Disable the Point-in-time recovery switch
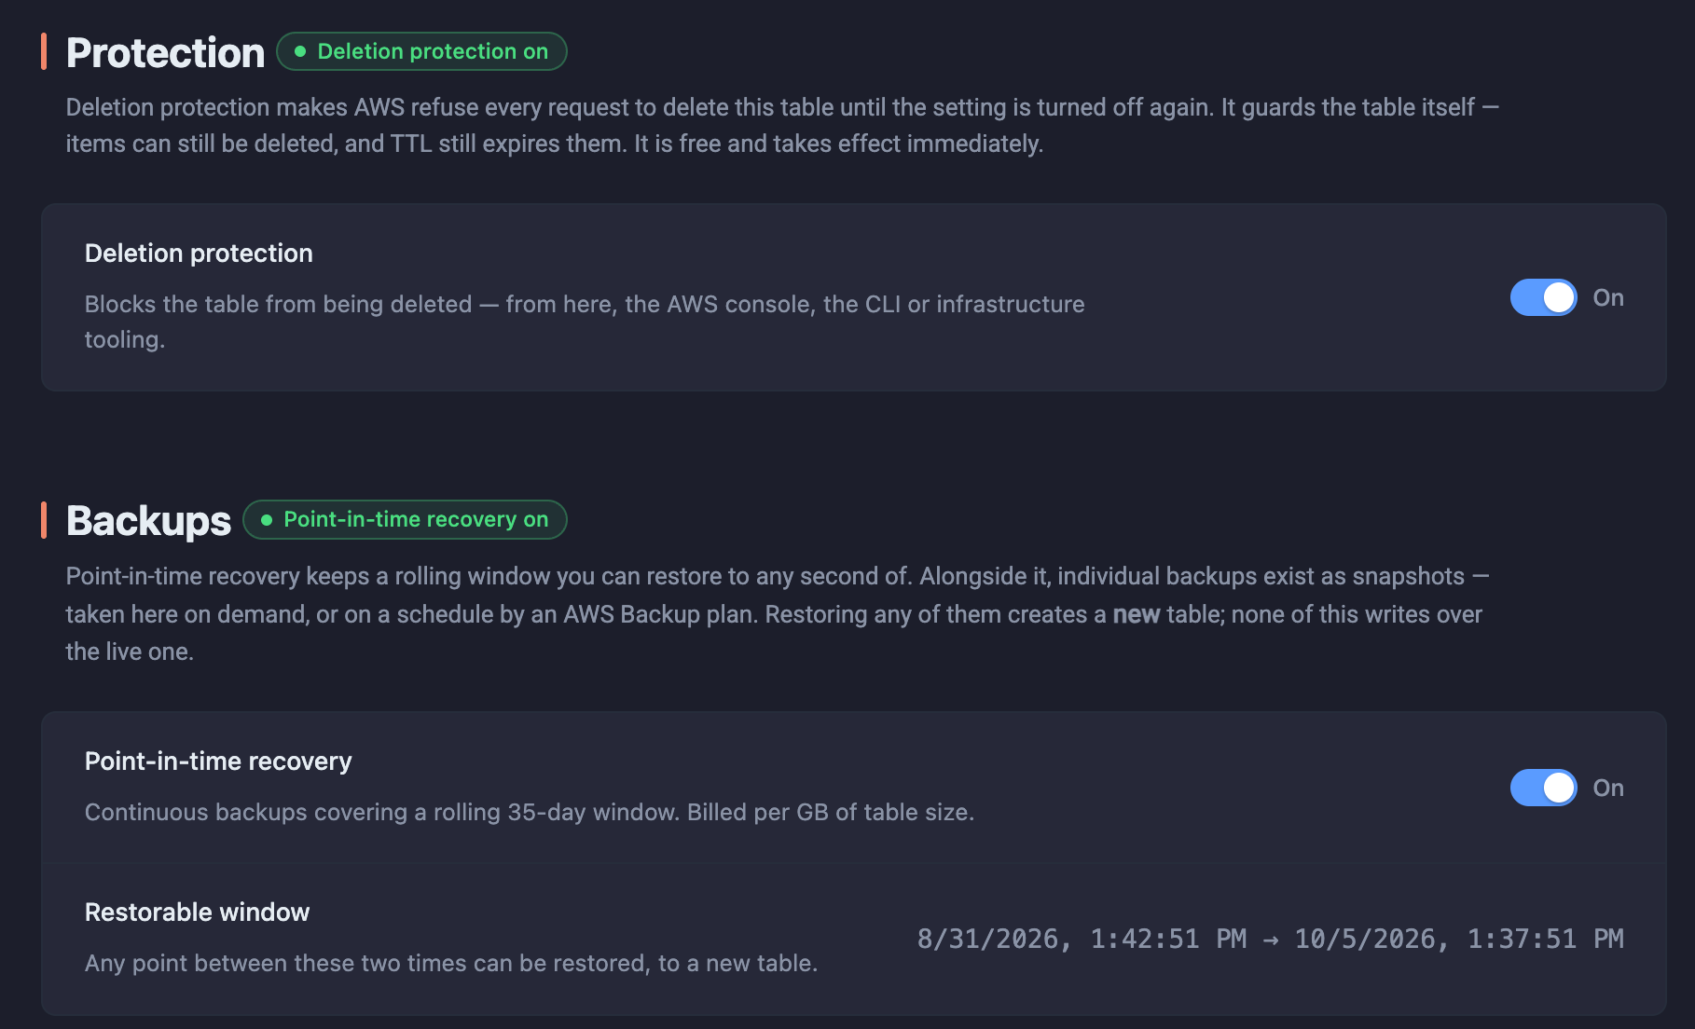Viewport: 1695px width, 1029px height. 1543,788
